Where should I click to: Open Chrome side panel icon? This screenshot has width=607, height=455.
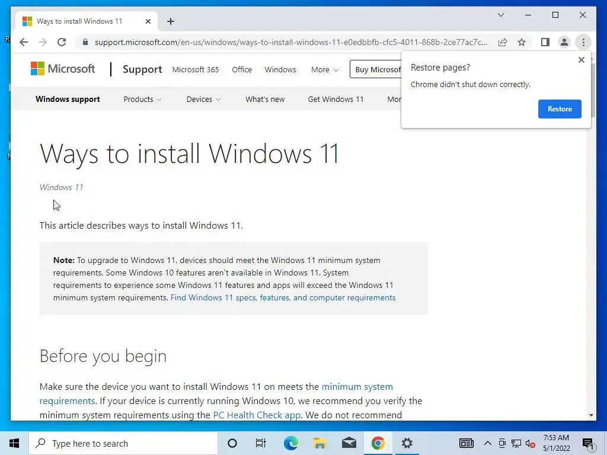(545, 42)
